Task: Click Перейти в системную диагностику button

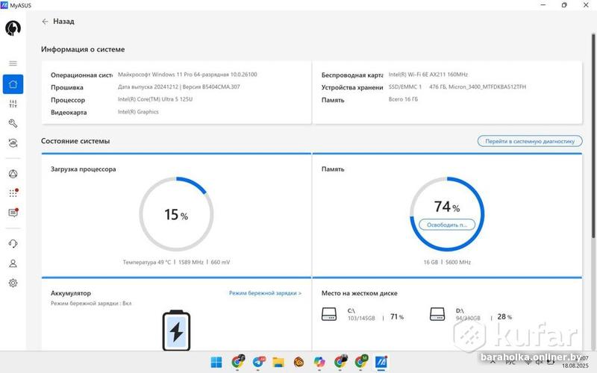Action: (530, 141)
